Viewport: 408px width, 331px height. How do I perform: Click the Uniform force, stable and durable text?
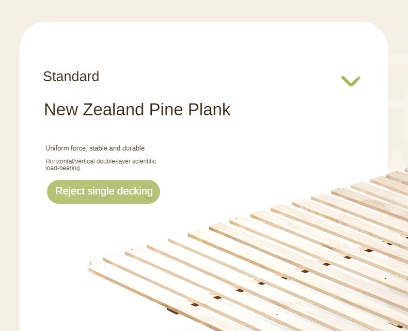click(x=95, y=148)
